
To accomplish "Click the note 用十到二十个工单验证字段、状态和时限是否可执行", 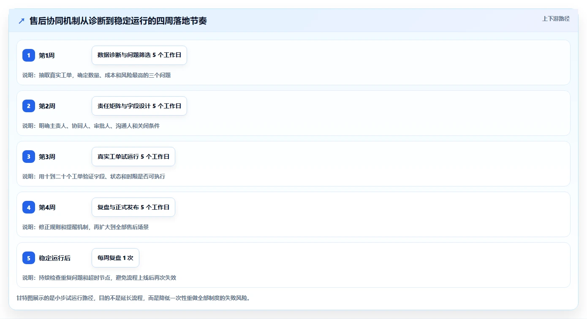I will point(102,176).
